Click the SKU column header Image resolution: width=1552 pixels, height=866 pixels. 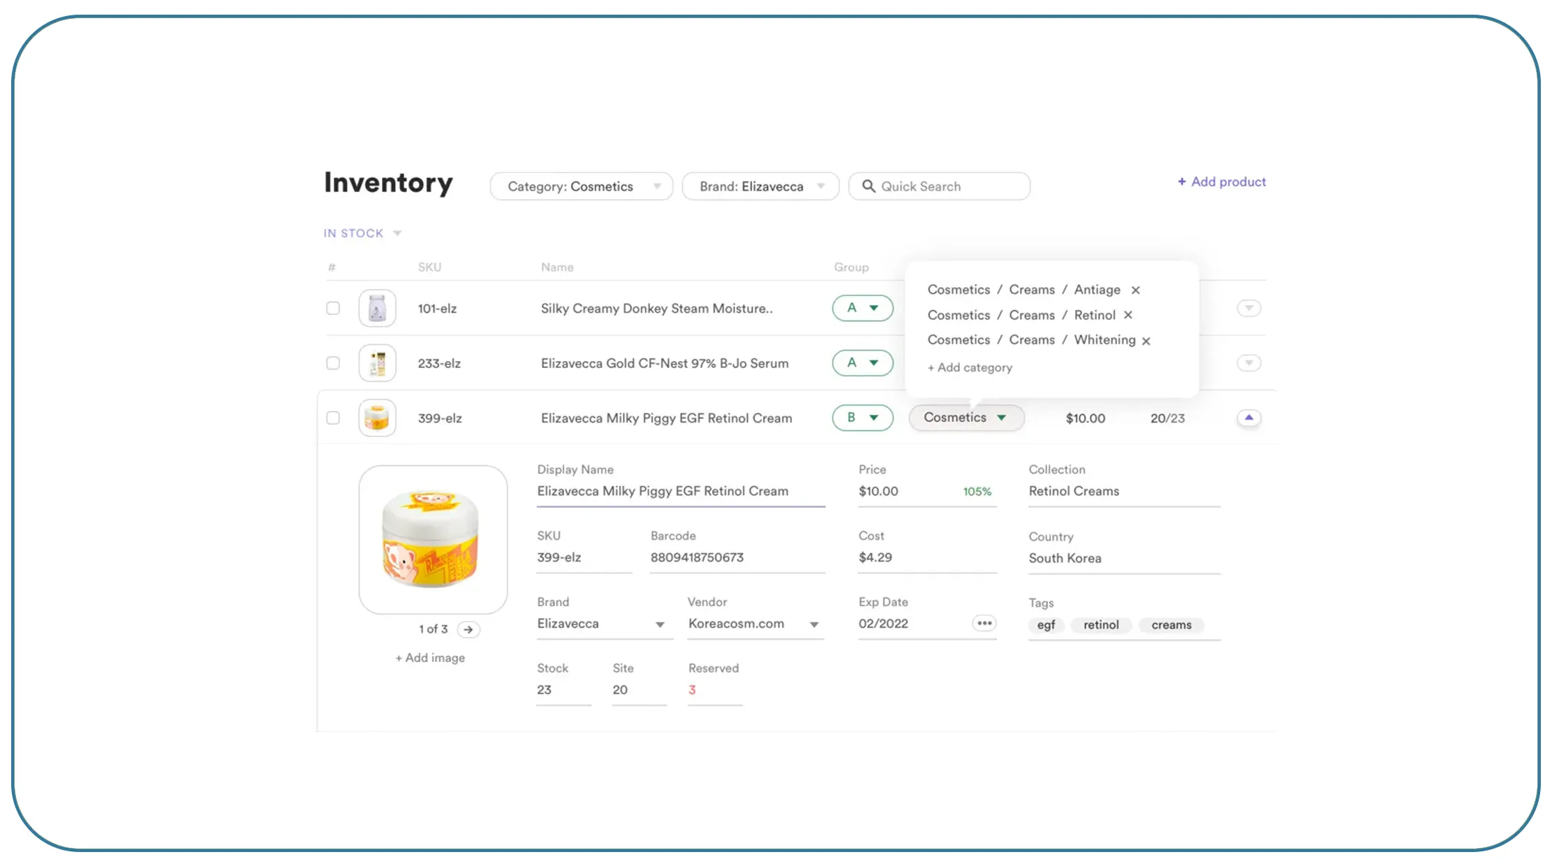(429, 267)
